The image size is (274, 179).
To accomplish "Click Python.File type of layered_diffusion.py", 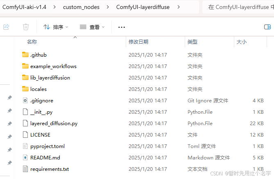I will tap(200, 124).
